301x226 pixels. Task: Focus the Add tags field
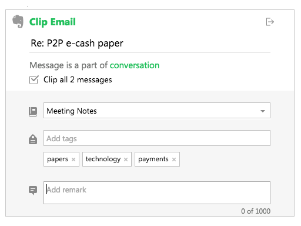click(157, 138)
